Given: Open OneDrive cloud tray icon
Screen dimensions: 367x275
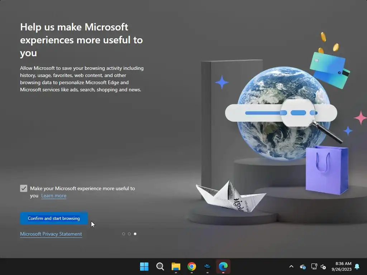Looking at the screenshot, I should pyautogui.click(x=302, y=266).
